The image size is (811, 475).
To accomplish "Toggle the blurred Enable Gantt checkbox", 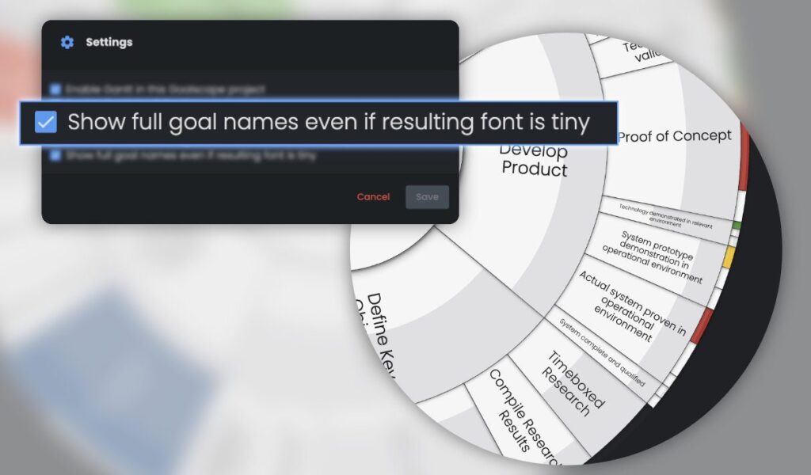I will point(55,89).
